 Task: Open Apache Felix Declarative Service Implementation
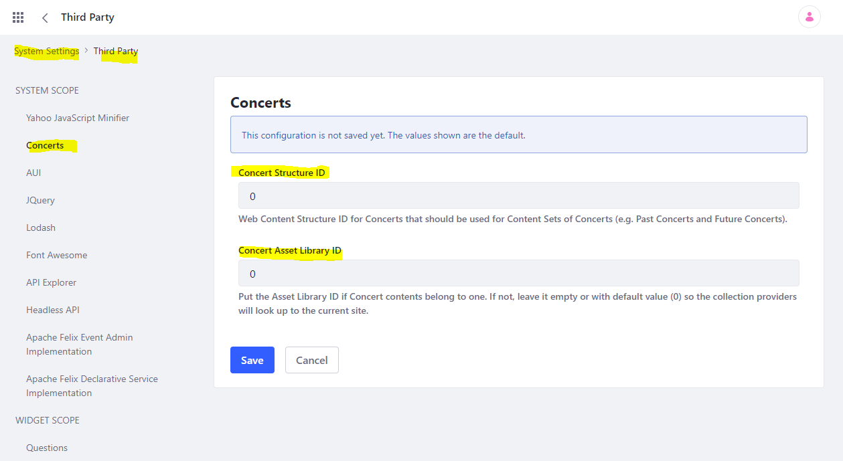tap(92, 385)
